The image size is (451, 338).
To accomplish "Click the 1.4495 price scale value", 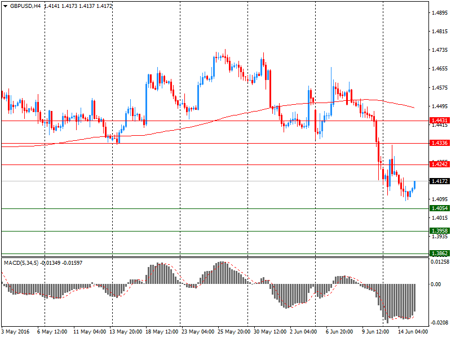I will click(440, 106).
